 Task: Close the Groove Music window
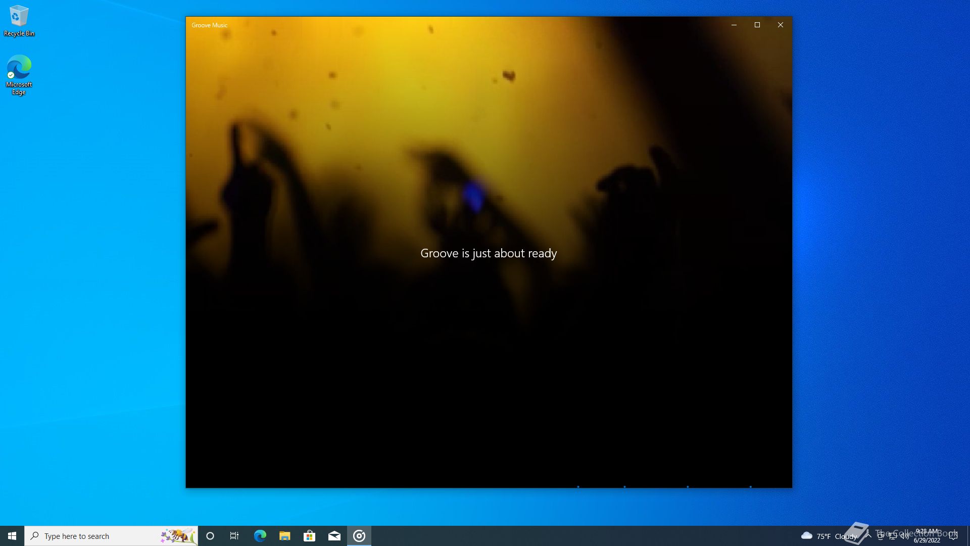781,25
